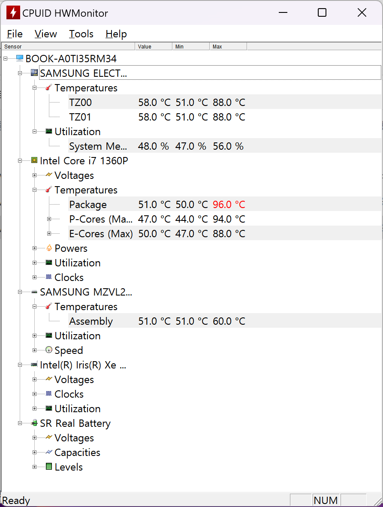Minimize the HWMonitor window

pyautogui.click(x=283, y=12)
